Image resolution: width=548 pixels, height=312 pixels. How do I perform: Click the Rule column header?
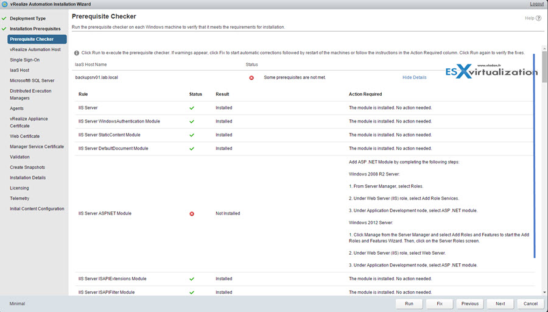(83, 94)
